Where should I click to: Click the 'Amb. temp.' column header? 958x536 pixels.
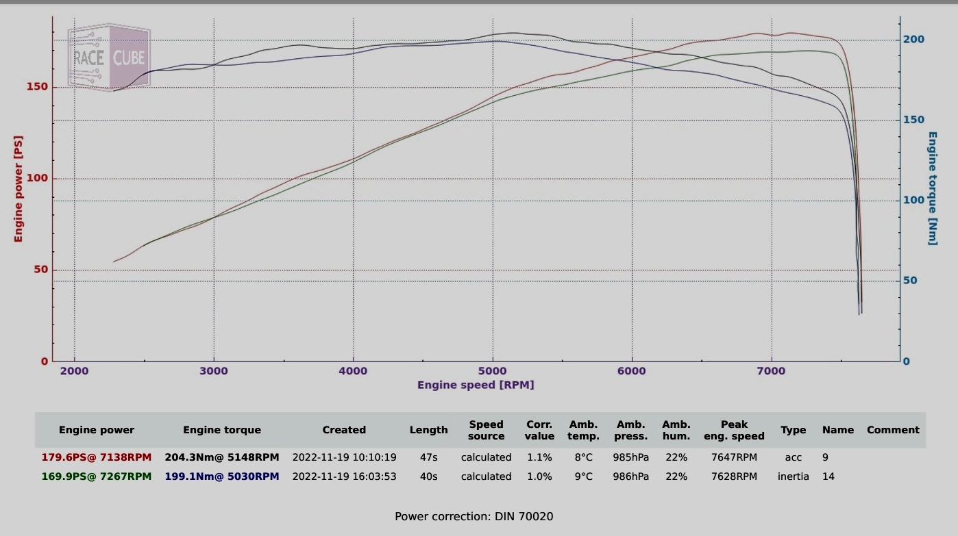click(584, 430)
